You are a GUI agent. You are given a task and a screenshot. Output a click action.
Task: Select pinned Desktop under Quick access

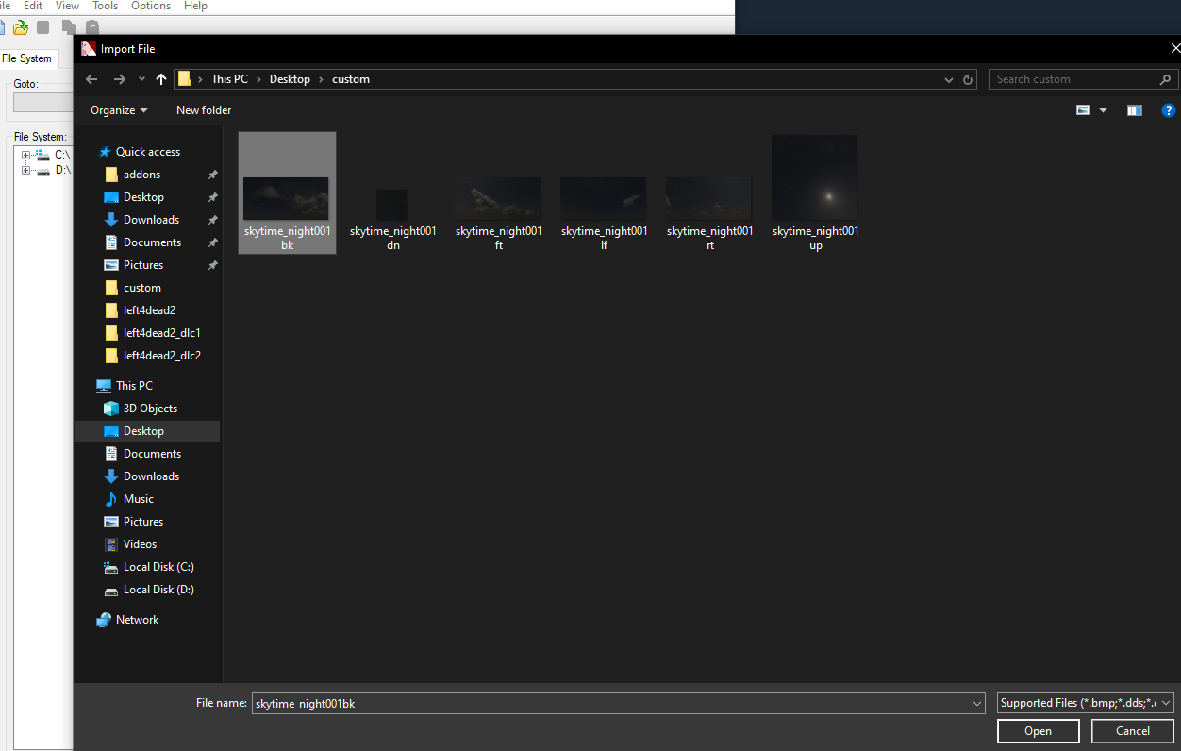tap(143, 197)
